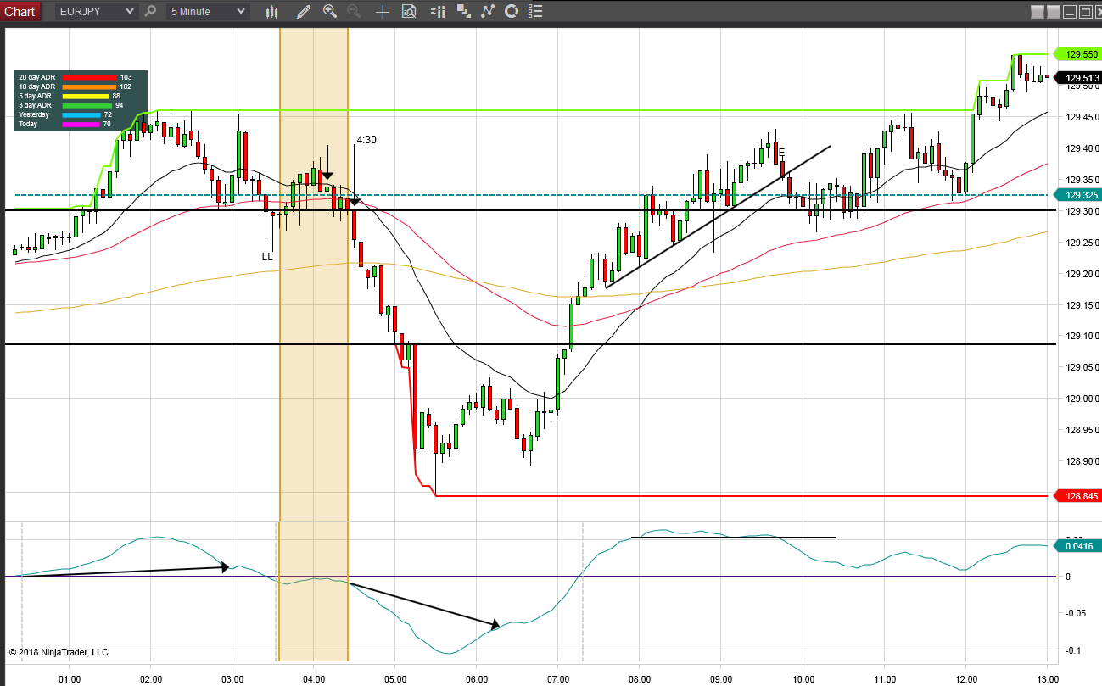The width and height of the screenshot is (1102, 686).
Task: Click the orange 10 day ADR bar
Action: tap(89, 86)
